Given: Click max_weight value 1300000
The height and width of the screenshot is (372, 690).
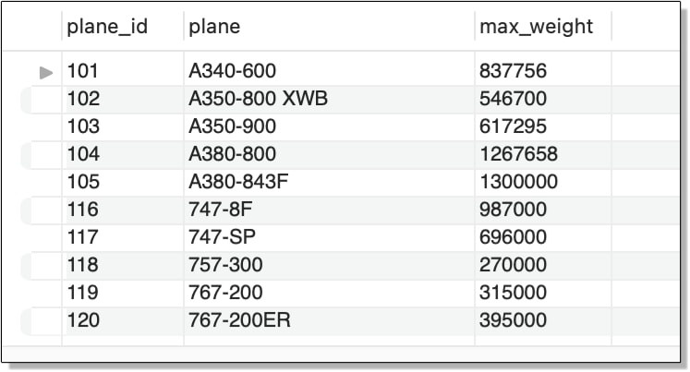Looking at the screenshot, I should tap(542, 182).
